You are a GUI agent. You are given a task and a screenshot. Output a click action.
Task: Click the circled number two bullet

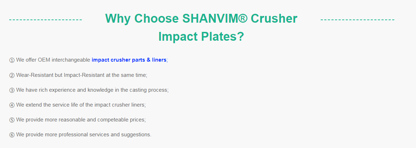(x=12, y=75)
